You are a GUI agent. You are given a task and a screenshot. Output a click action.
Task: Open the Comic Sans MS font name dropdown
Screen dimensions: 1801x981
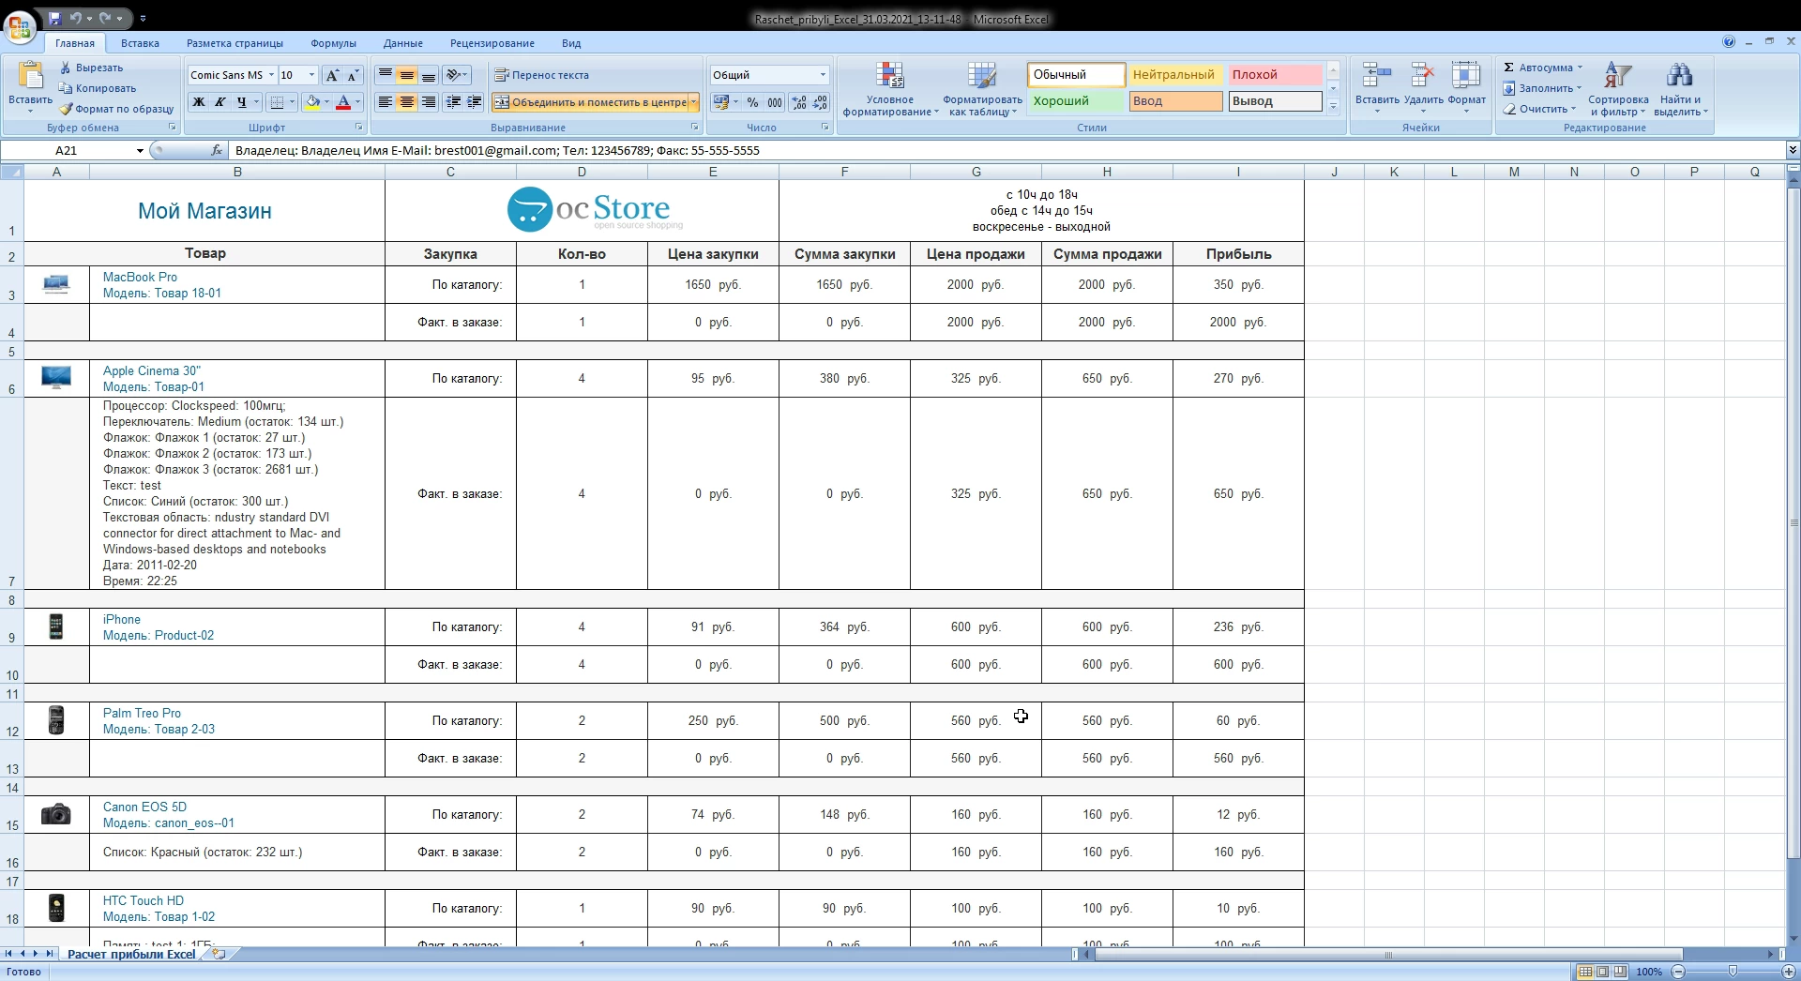click(271, 75)
